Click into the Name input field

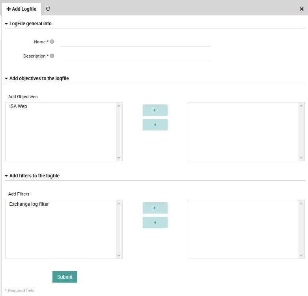coord(135,42)
